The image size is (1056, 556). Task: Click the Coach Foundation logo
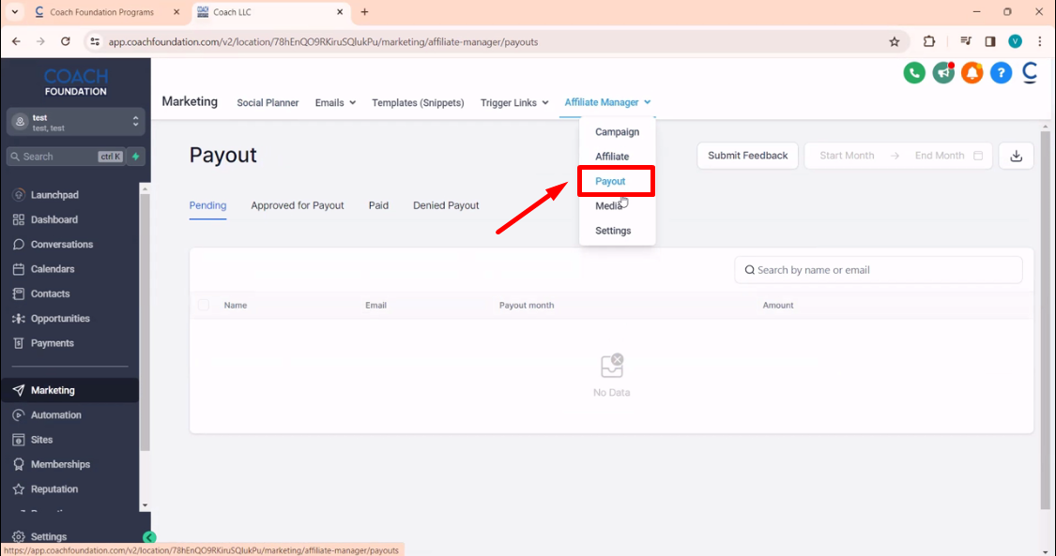click(75, 82)
